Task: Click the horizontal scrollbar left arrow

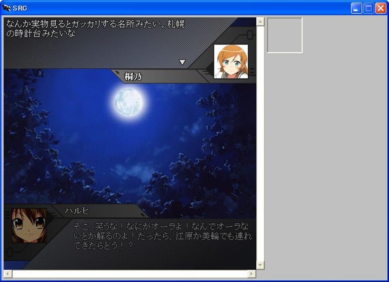Action: (8, 274)
